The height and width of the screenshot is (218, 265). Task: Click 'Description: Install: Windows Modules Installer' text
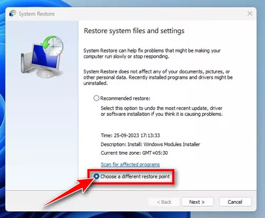[x=151, y=145]
